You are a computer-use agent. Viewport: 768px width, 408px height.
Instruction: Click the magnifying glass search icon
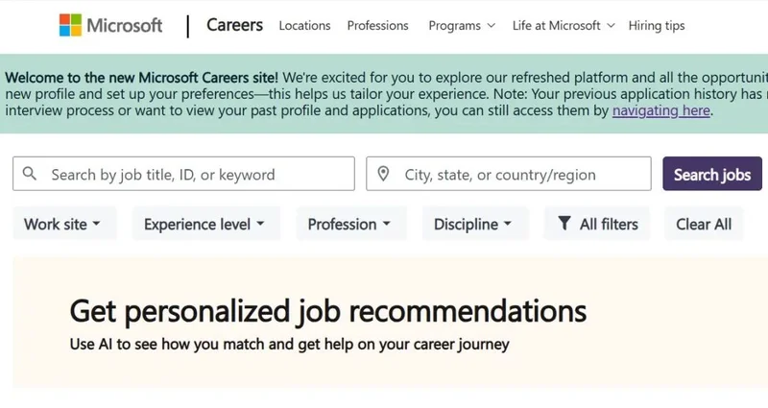(30, 174)
